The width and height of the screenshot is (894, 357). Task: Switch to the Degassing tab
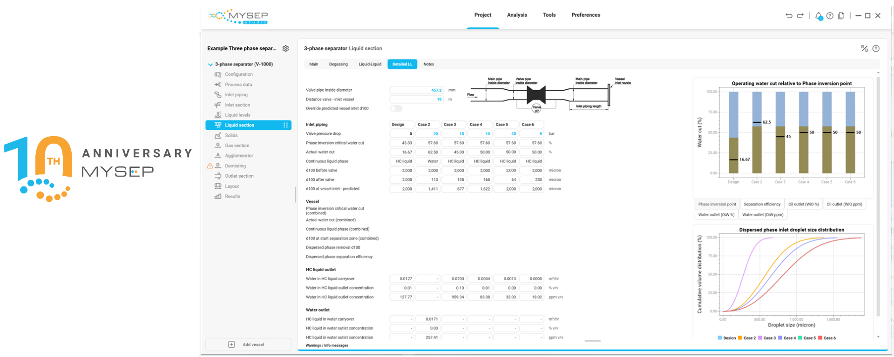339,64
